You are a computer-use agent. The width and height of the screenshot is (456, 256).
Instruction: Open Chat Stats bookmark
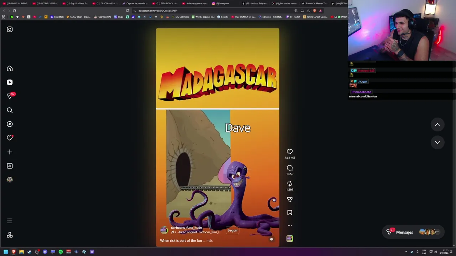click(x=57, y=17)
